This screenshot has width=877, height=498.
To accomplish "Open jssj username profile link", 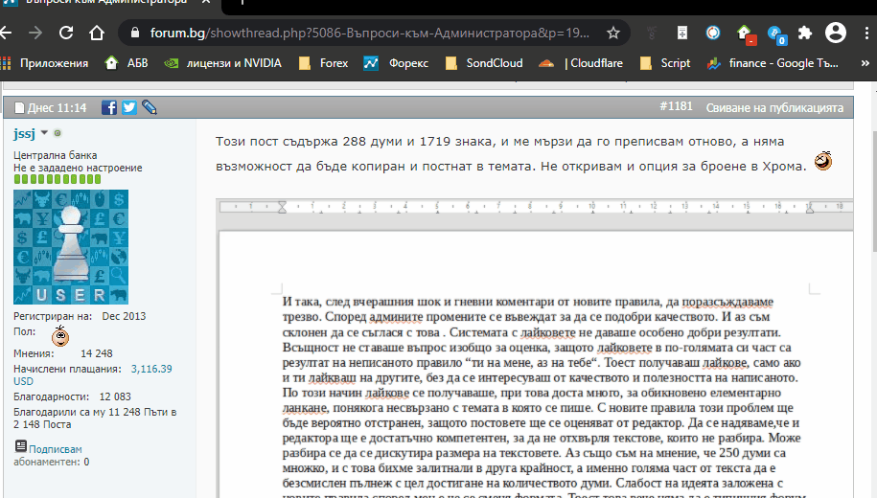I will click(24, 133).
